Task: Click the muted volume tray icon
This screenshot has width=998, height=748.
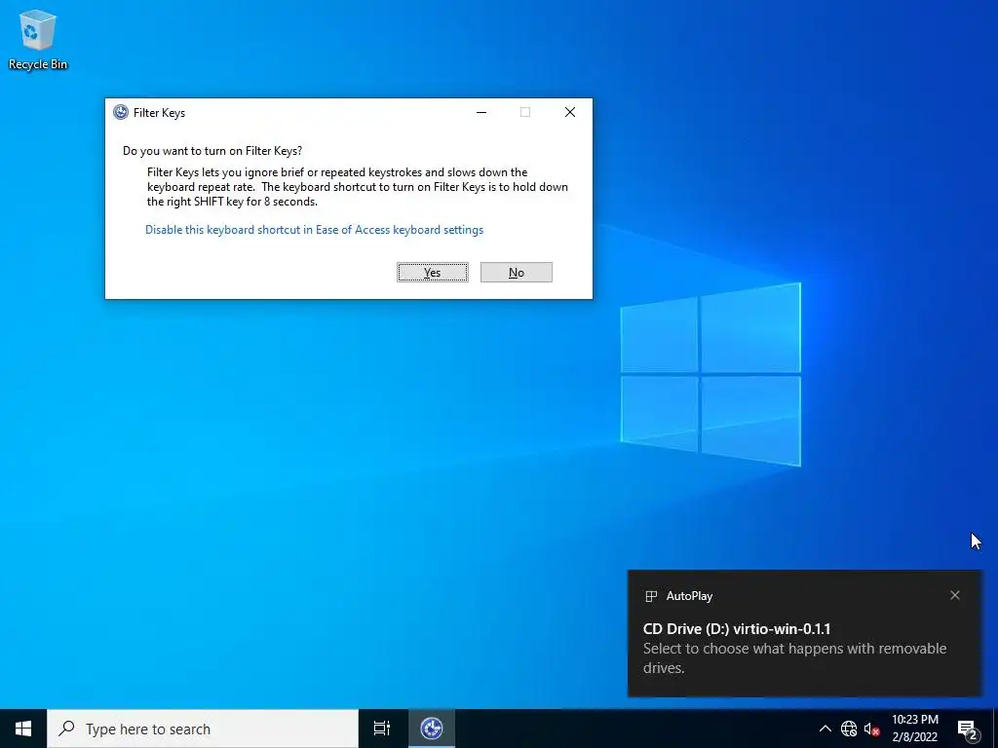Action: [x=871, y=729]
